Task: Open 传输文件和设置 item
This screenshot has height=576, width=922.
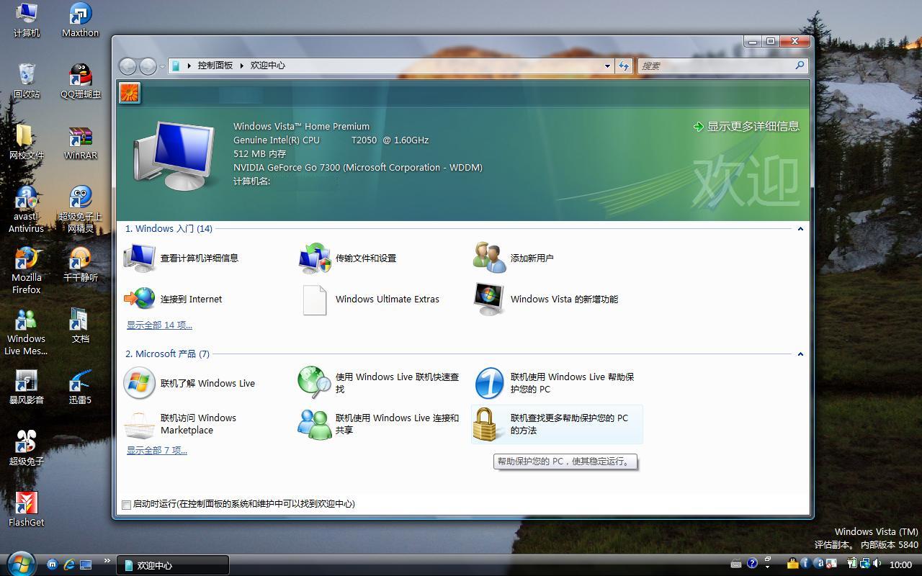Action: [x=348, y=258]
